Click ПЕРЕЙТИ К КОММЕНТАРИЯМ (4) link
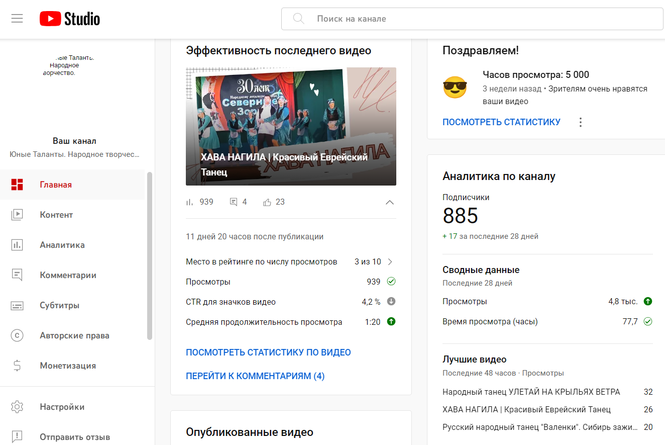Viewport: 665px width, 445px height. 255,376
